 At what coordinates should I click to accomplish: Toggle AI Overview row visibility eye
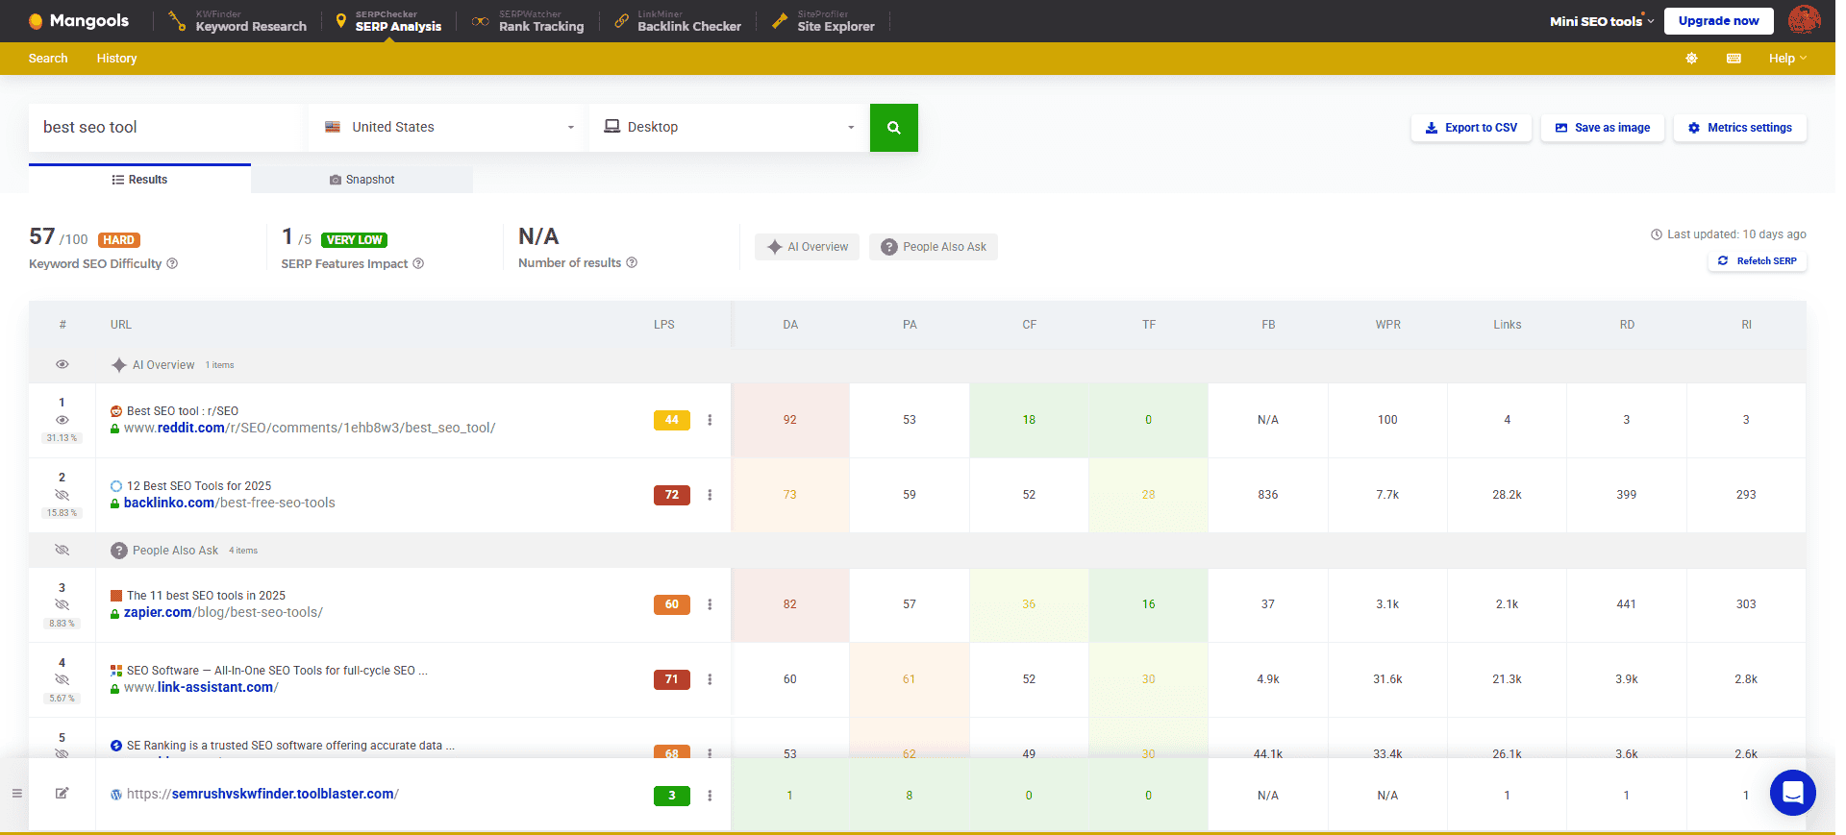[x=62, y=364]
